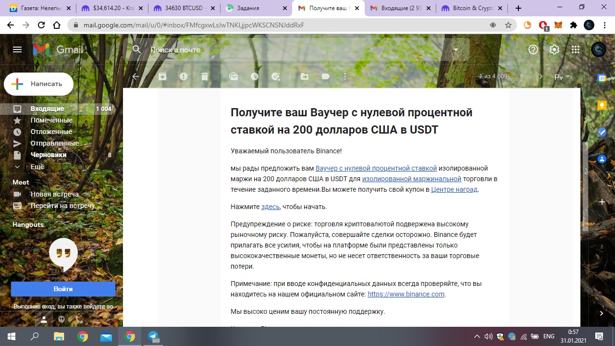Click the Ваучер с нулевой процентной ставкой link
The height and width of the screenshot is (346, 615).
(376, 168)
